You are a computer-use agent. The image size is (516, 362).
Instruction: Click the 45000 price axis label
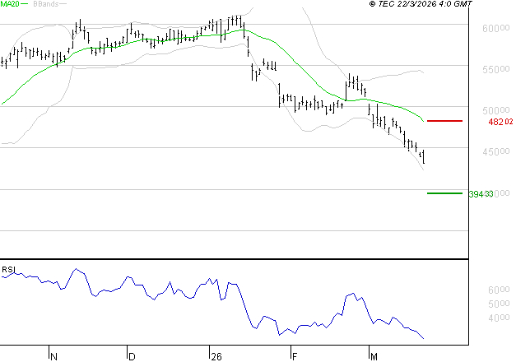pyautogui.click(x=496, y=151)
